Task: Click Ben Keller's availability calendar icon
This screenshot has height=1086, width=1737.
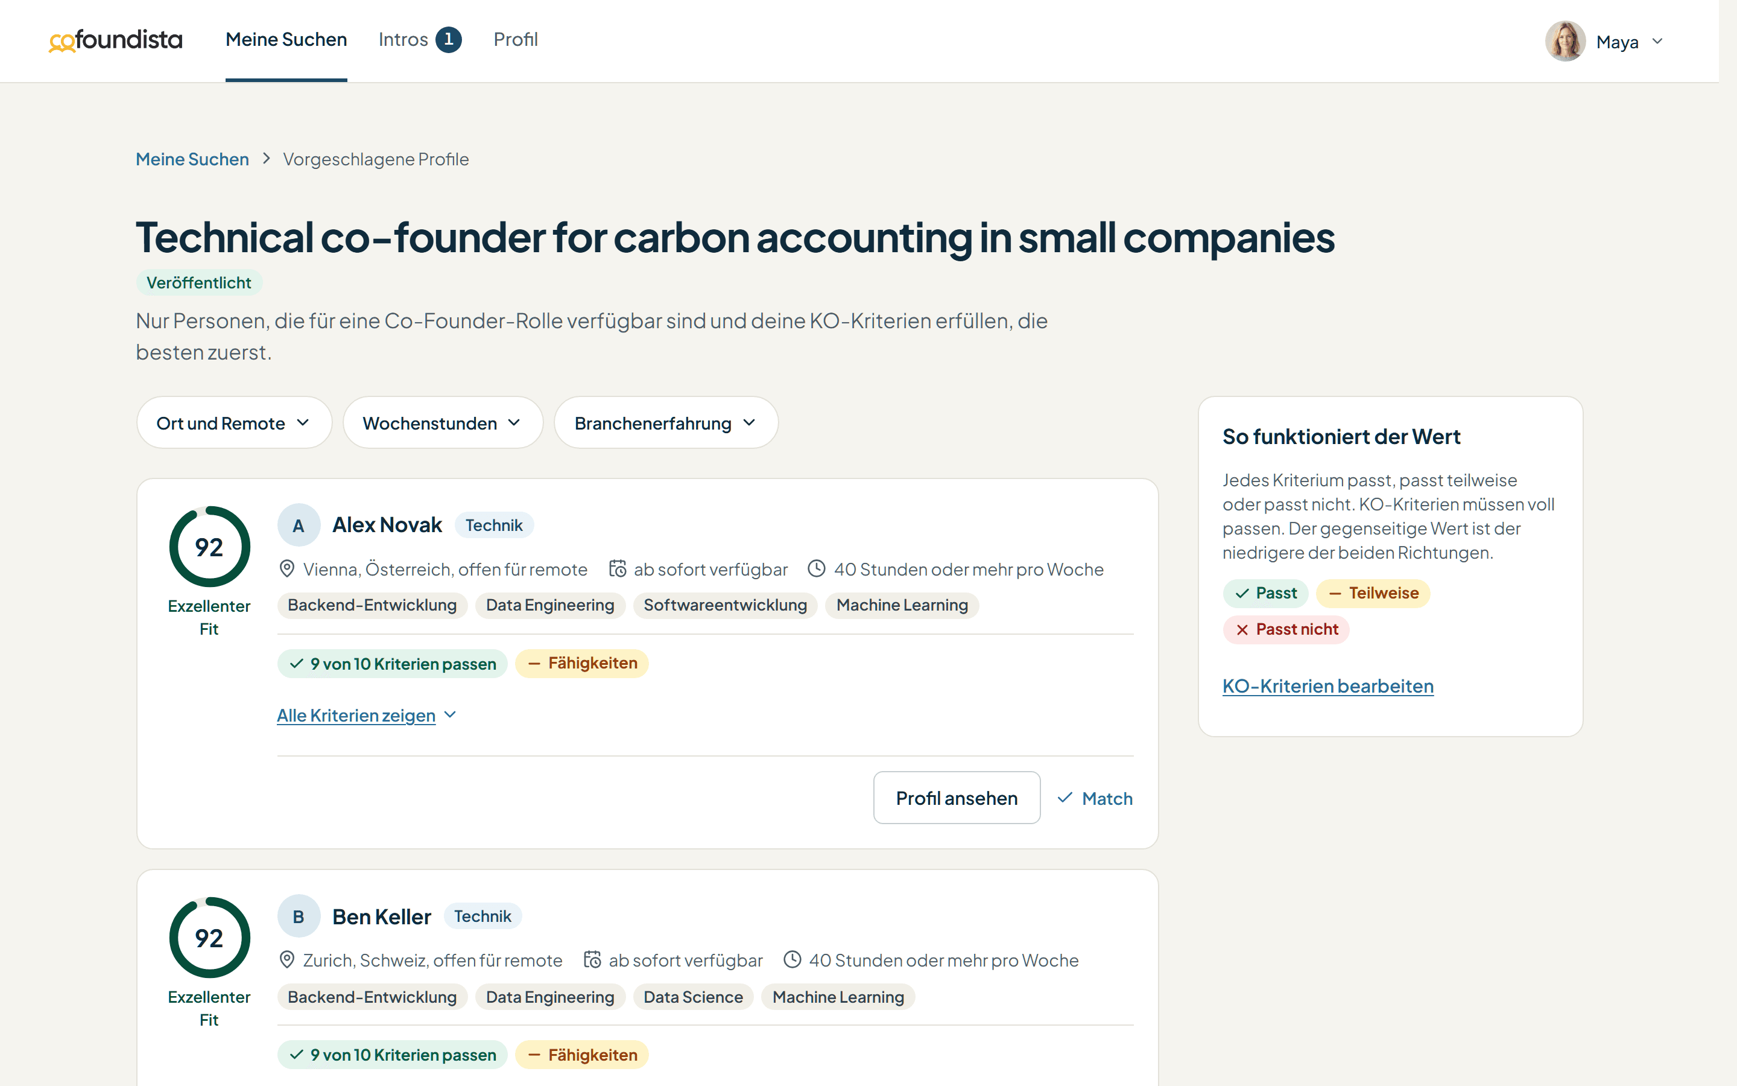Action: click(592, 959)
